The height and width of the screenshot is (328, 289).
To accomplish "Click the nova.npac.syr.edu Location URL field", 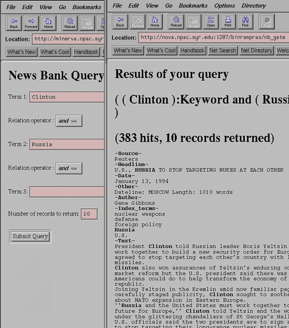I will click(x=214, y=37).
